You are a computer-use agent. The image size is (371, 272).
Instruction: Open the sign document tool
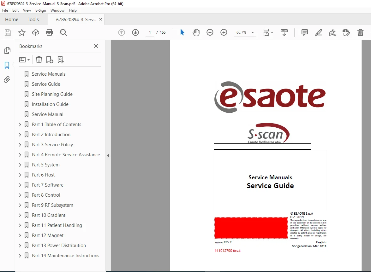pyautogui.click(x=332, y=32)
